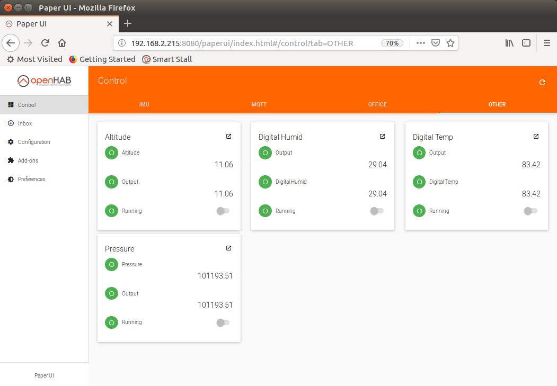The height and width of the screenshot is (386, 557).
Task: Go to the browser home page
Action: (62, 43)
